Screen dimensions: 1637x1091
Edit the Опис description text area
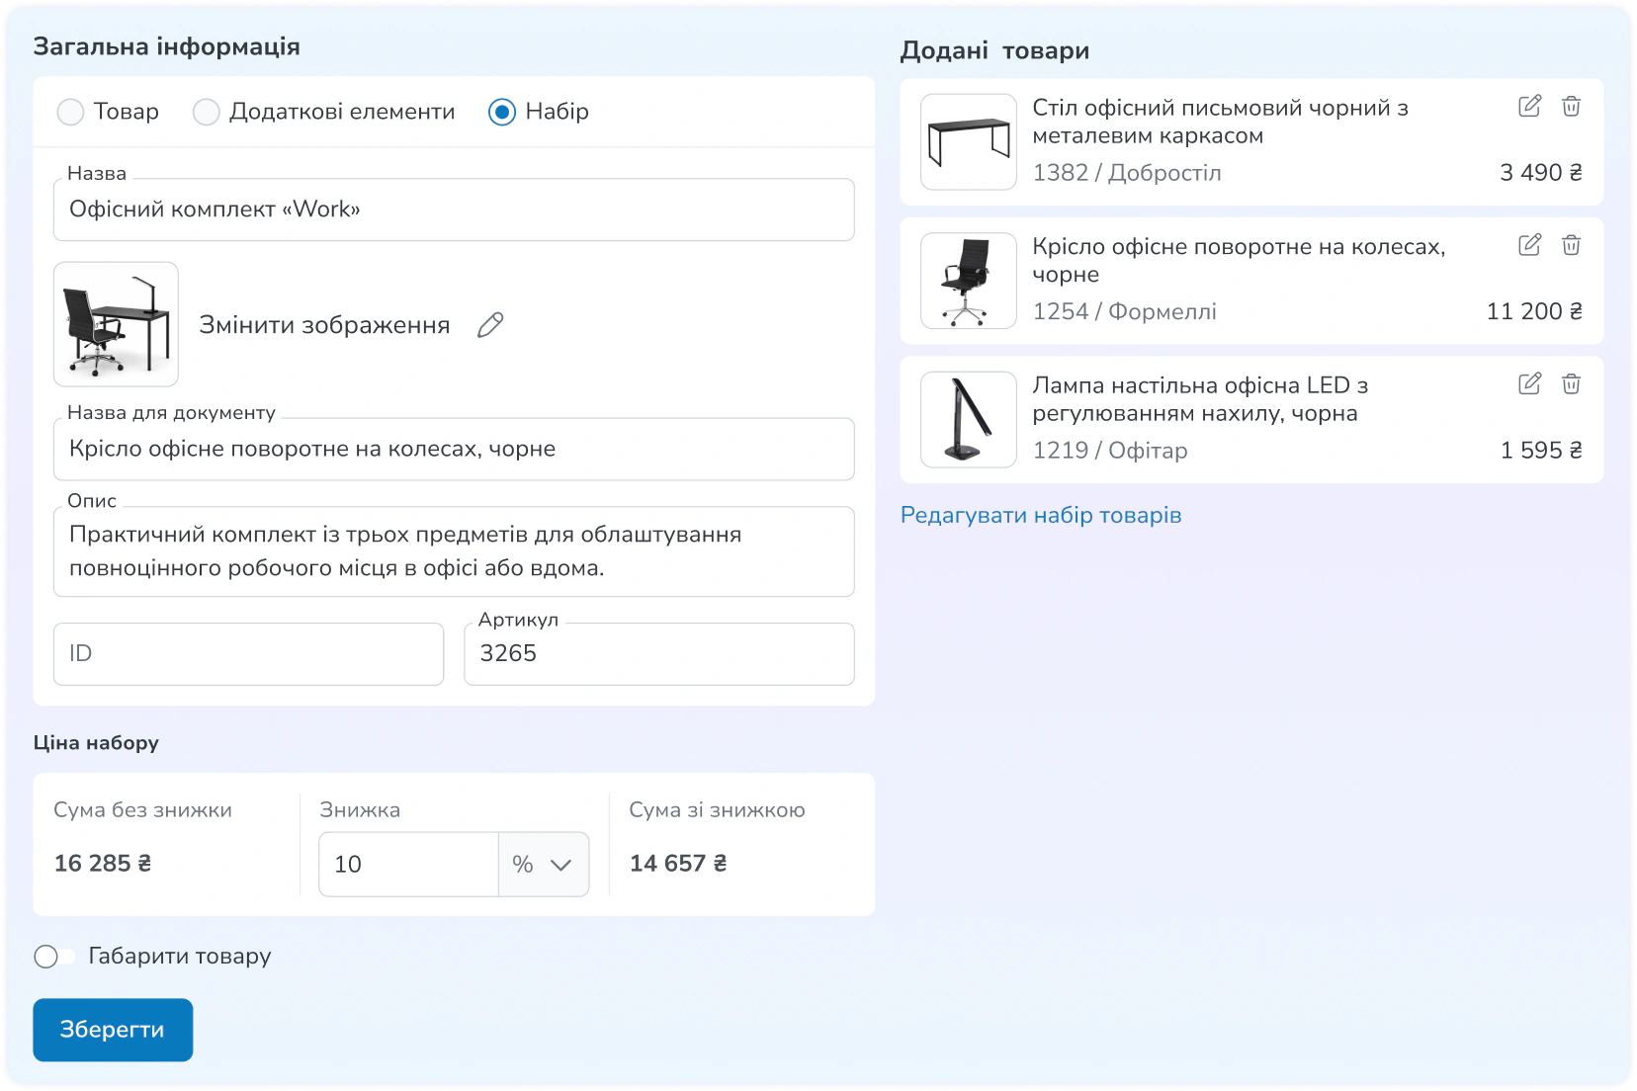click(x=454, y=551)
